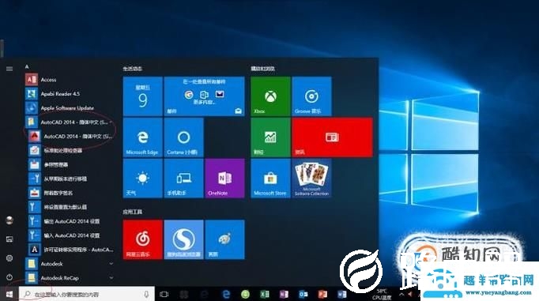Launch Microsoft Edge tile
539x301 pixels.
pos(143,137)
